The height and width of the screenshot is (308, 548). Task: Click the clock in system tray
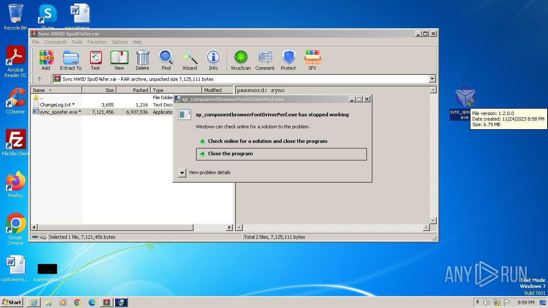coord(526,302)
